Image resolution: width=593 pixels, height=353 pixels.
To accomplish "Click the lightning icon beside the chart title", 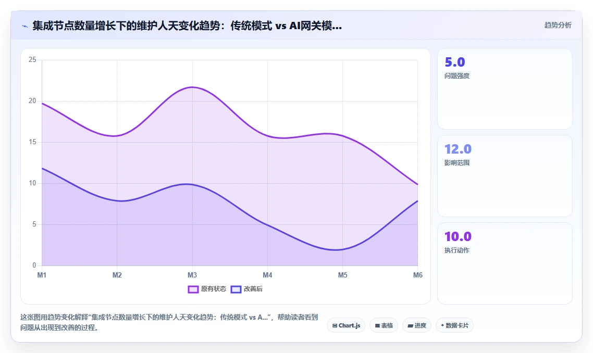I will pos(25,26).
